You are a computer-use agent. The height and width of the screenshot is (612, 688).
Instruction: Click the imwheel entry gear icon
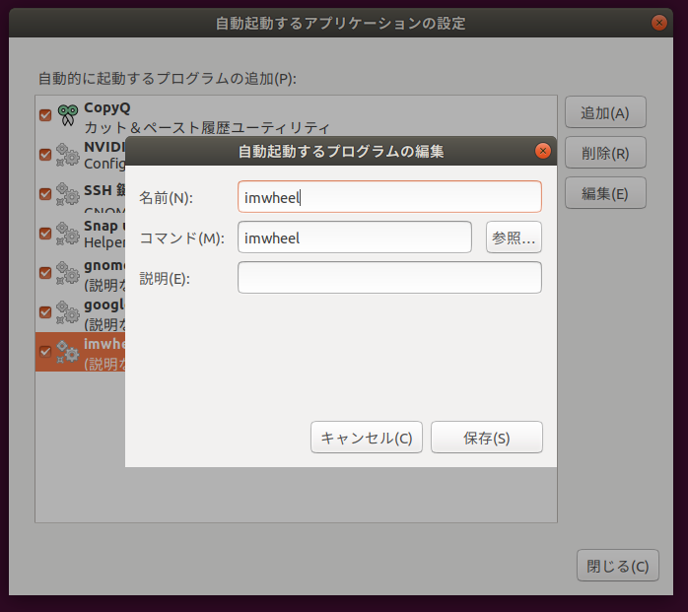click(x=68, y=352)
